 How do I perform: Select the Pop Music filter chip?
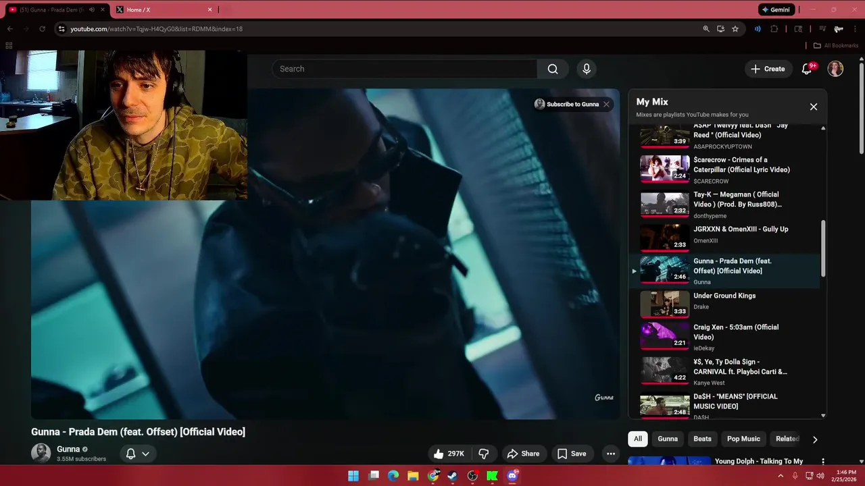pyautogui.click(x=743, y=439)
